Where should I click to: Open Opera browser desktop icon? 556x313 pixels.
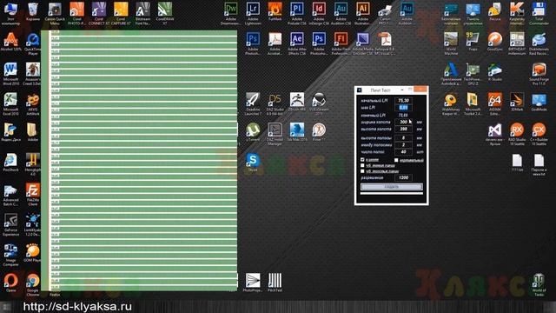[x=11, y=283]
